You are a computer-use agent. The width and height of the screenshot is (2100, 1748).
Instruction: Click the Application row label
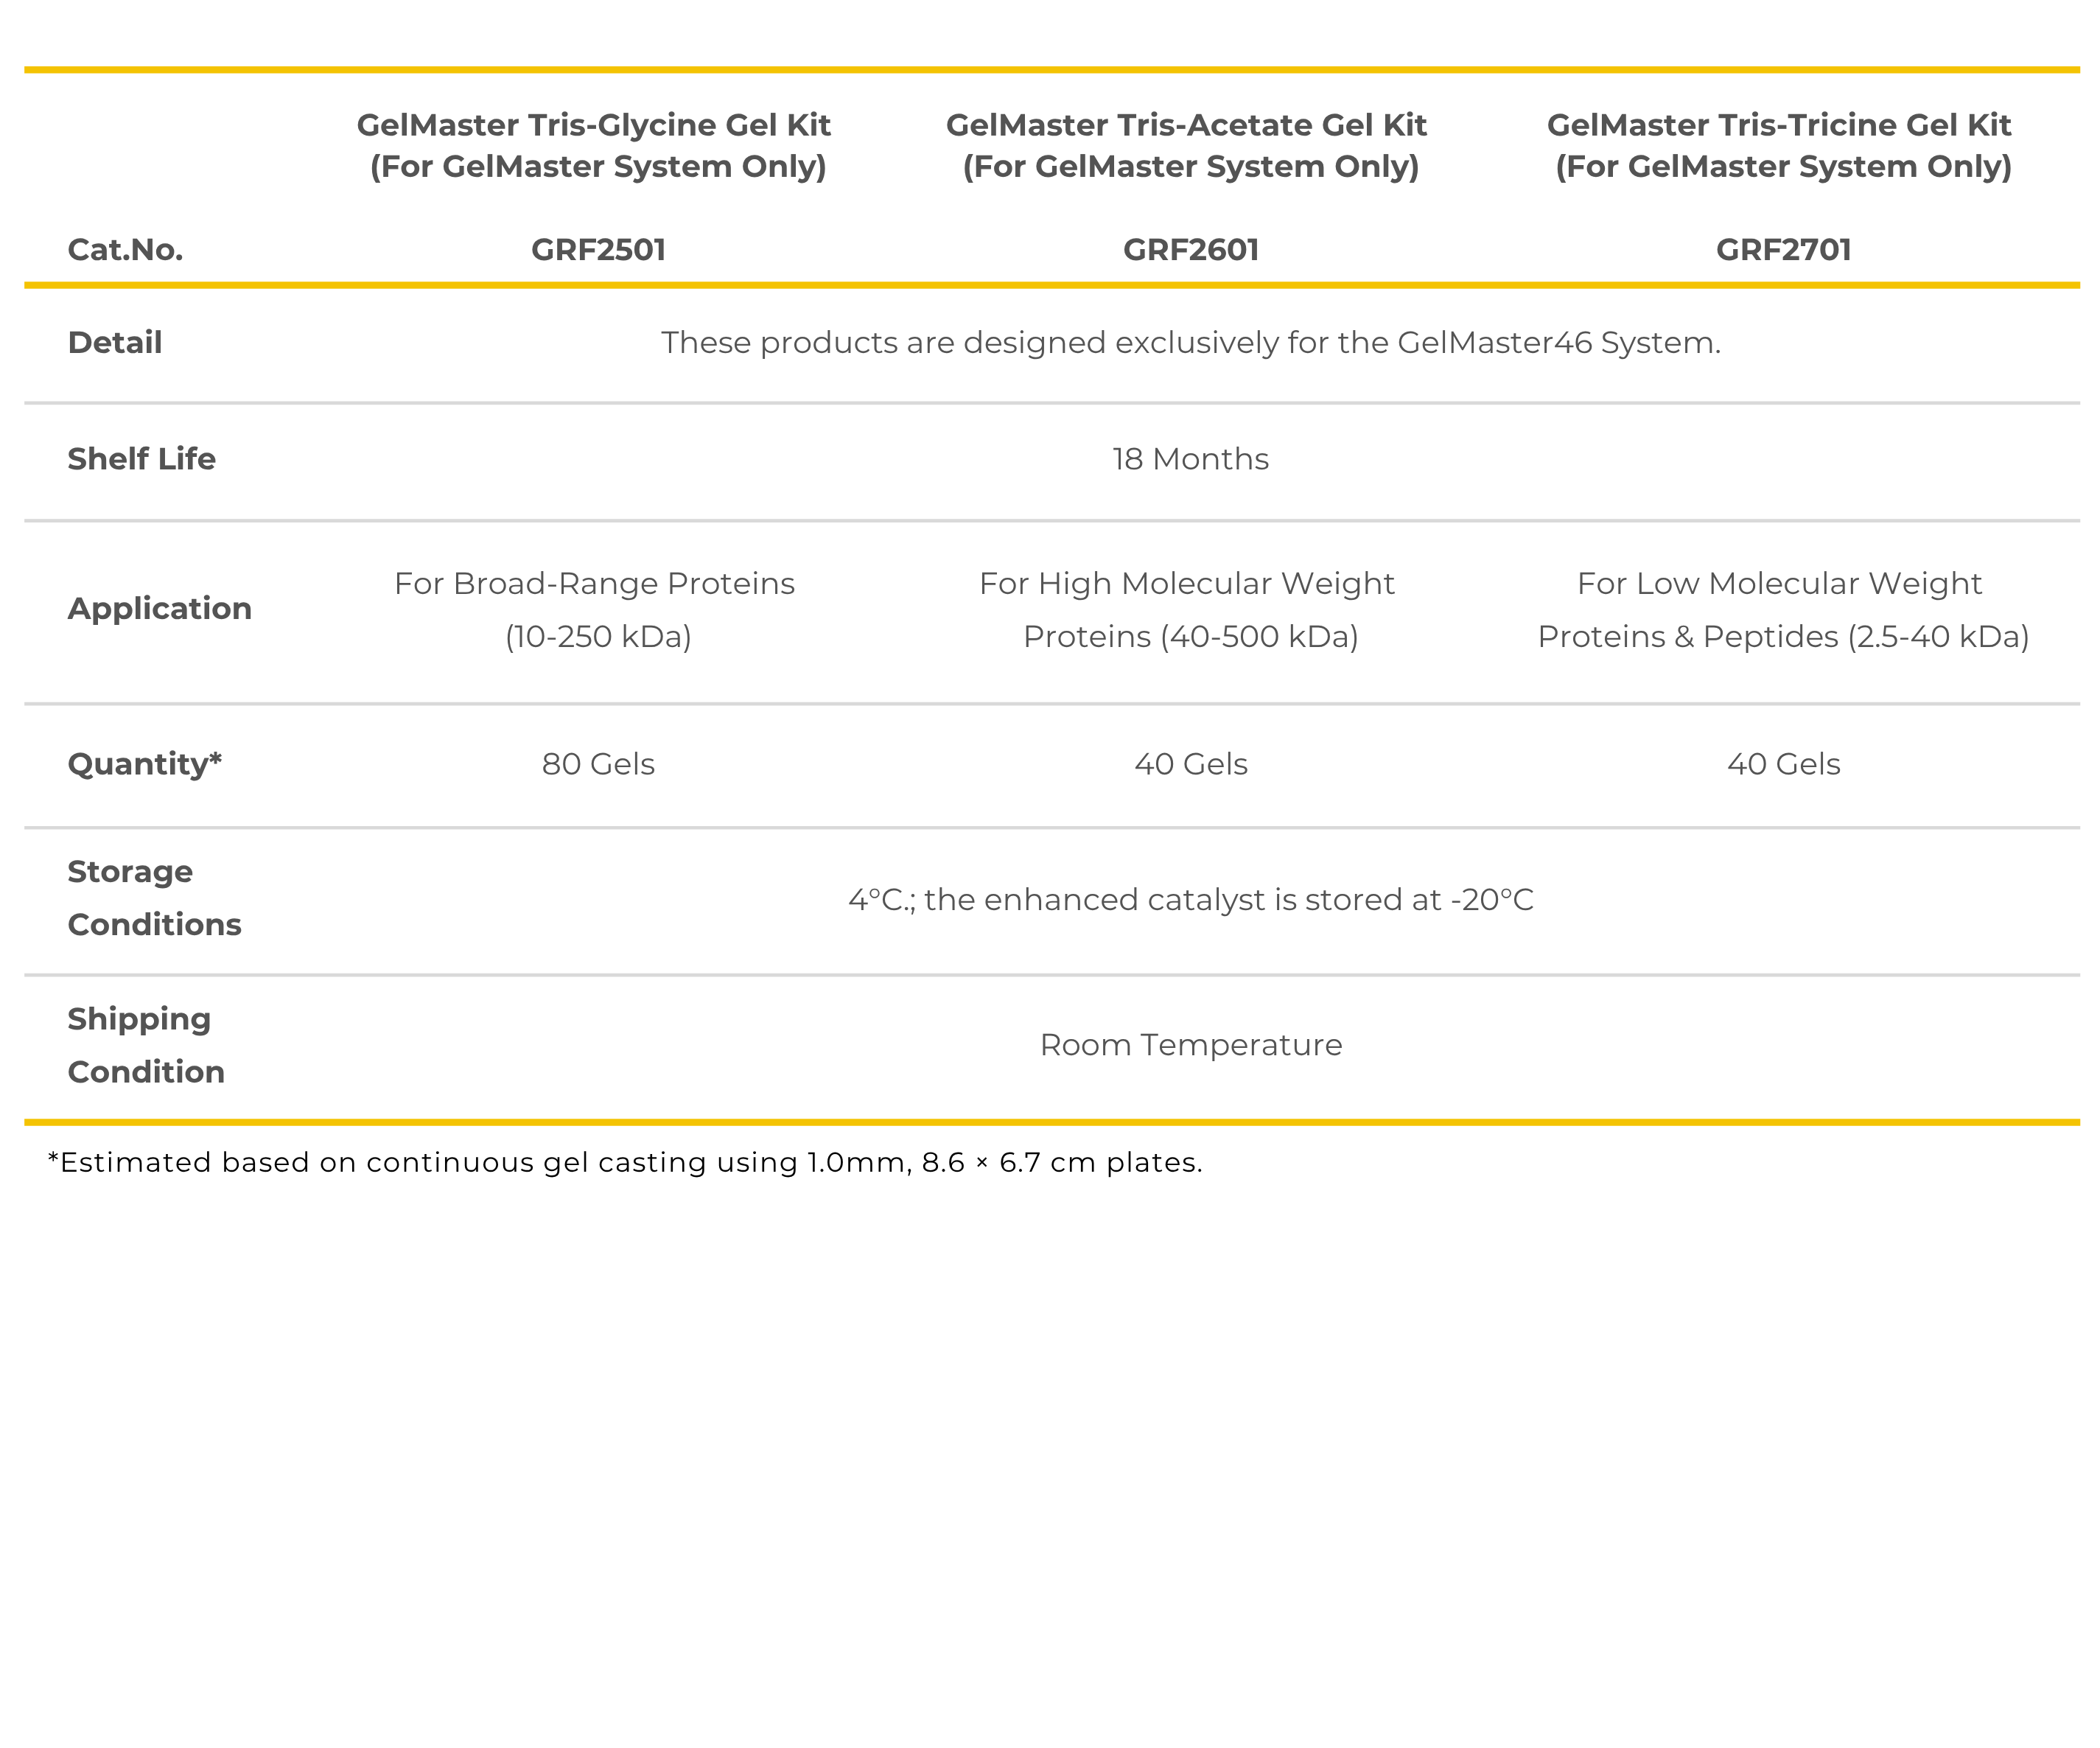159,608
